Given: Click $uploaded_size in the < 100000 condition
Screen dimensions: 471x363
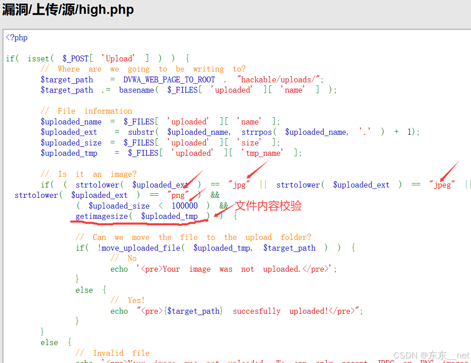Looking at the screenshot, I should coord(119,205).
